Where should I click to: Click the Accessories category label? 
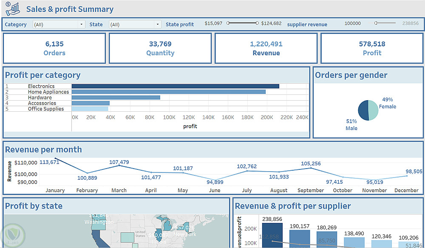coord(42,103)
